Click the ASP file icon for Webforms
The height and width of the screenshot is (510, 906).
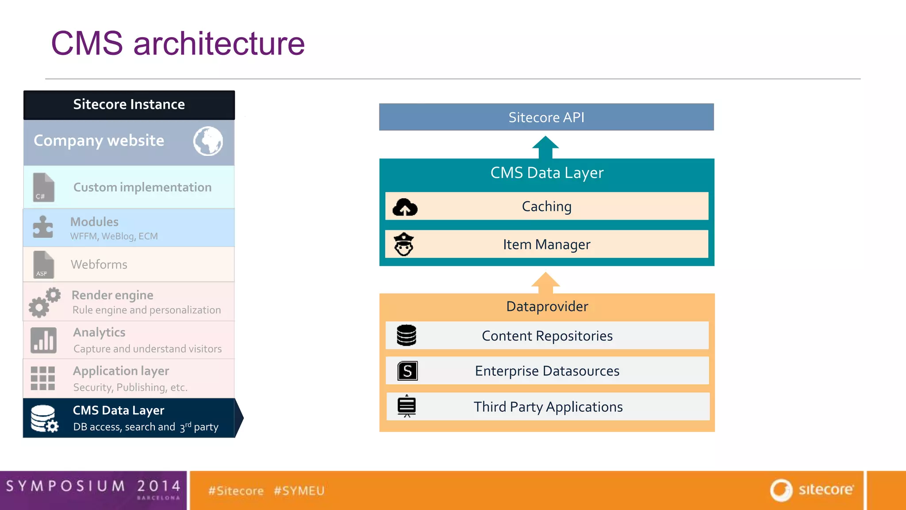pos(43,265)
